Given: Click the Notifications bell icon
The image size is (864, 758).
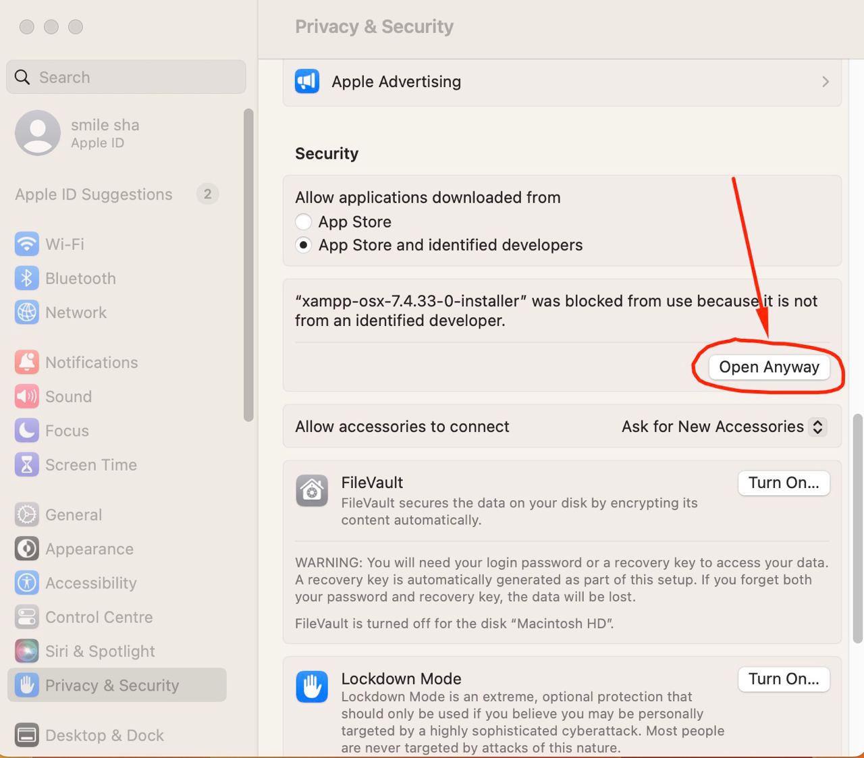Looking at the screenshot, I should click(27, 362).
